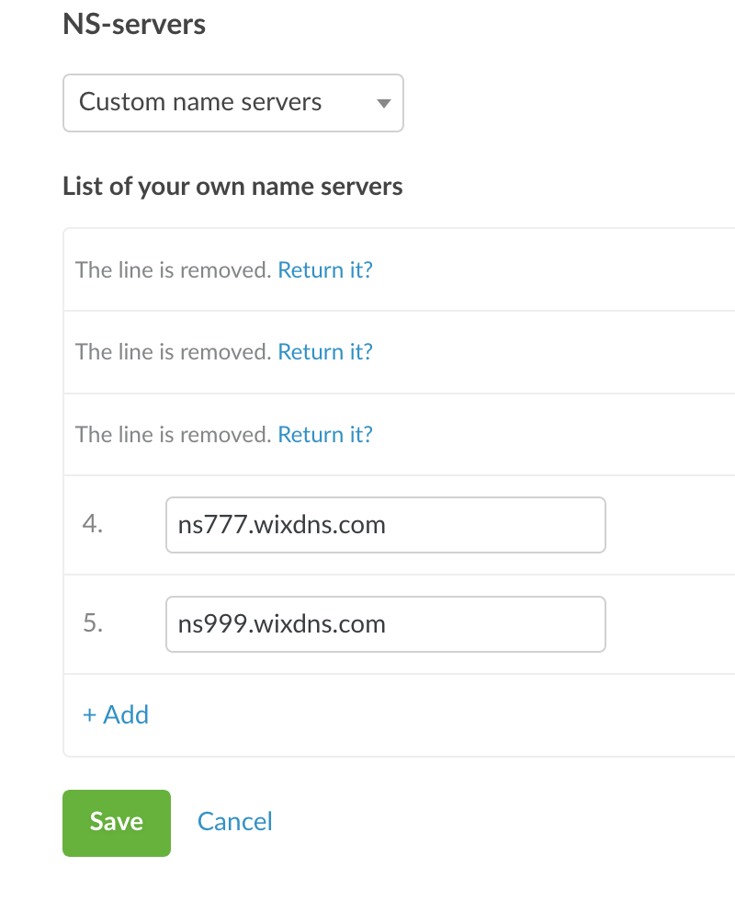Cancel editing the name servers
This screenshot has height=901, width=735.
click(x=235, y=822)
